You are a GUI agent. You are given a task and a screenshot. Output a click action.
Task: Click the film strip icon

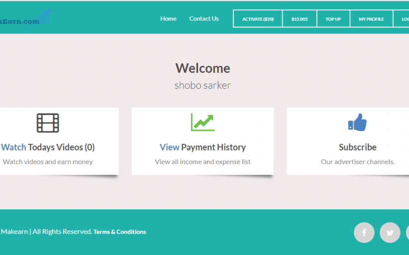(x=48, y=123)
